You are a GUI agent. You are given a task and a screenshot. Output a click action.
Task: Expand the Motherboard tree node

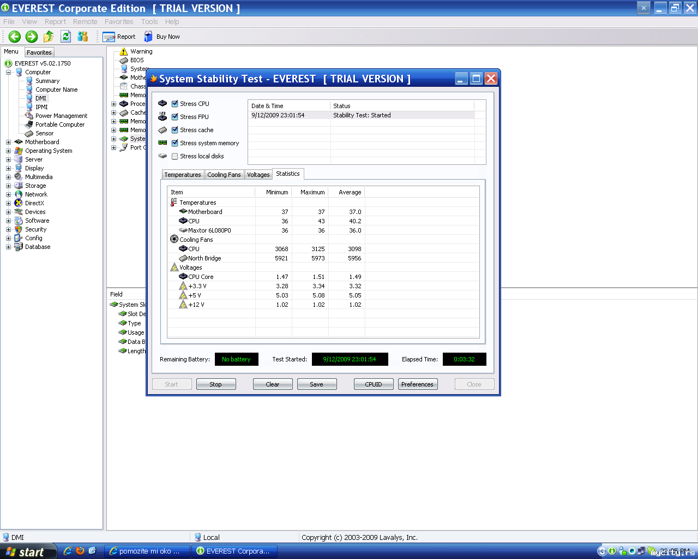tap(9, 142)
